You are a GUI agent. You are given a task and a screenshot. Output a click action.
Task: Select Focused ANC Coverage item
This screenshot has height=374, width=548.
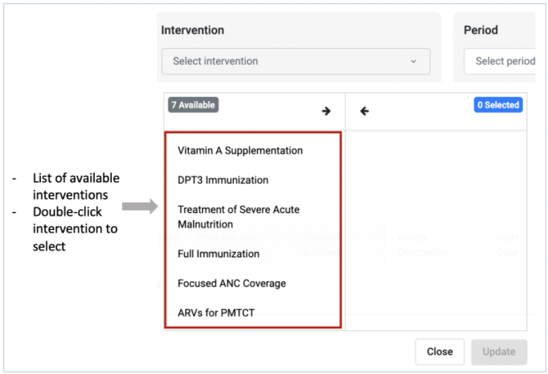click(232, 283)
